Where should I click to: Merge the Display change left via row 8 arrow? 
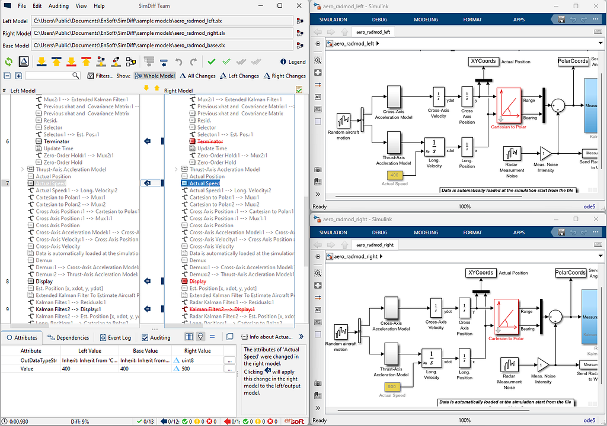click(148, 282)
